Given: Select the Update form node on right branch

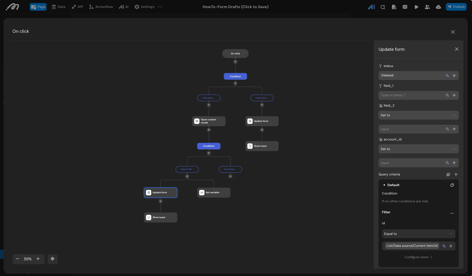Looking at the screenshot, I should (x=262, y=121).
